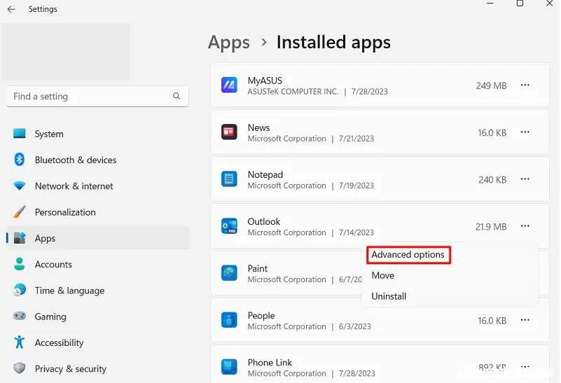The width and height of the screenshot is (561, 383).
Task: Open the System settings label
Action: coord(49,134)
